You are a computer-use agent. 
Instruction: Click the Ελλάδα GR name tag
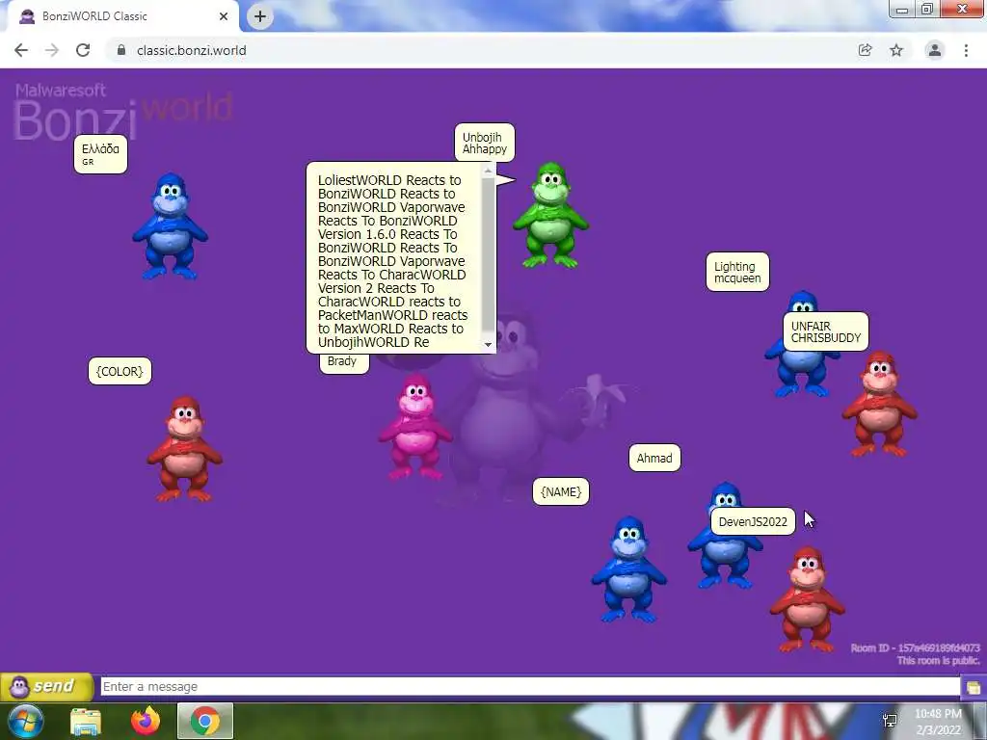100,154
